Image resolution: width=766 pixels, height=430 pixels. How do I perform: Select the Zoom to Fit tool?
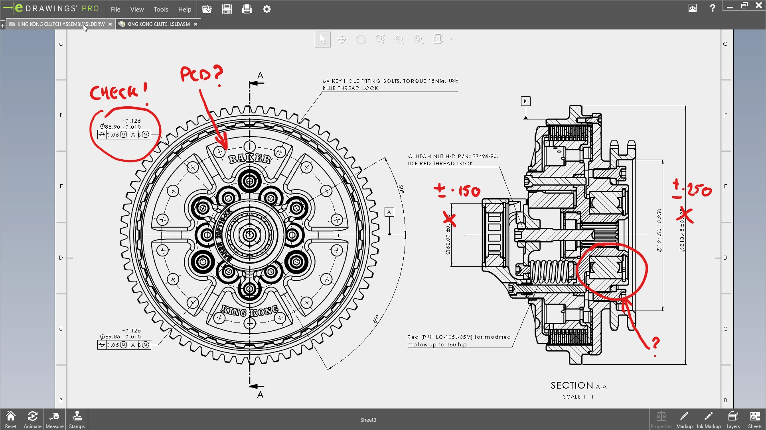pyautogui.click(x=418, y=39)
